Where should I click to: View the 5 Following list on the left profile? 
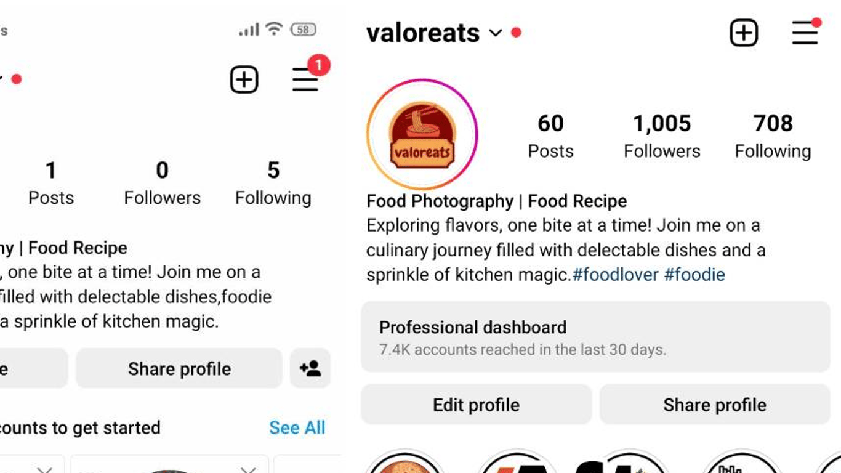273,183
